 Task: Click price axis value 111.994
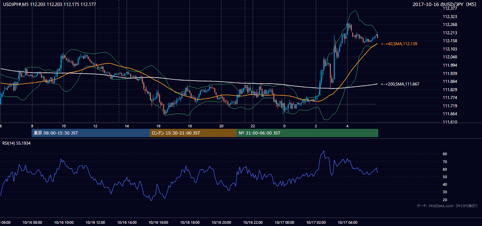[450, 65]
